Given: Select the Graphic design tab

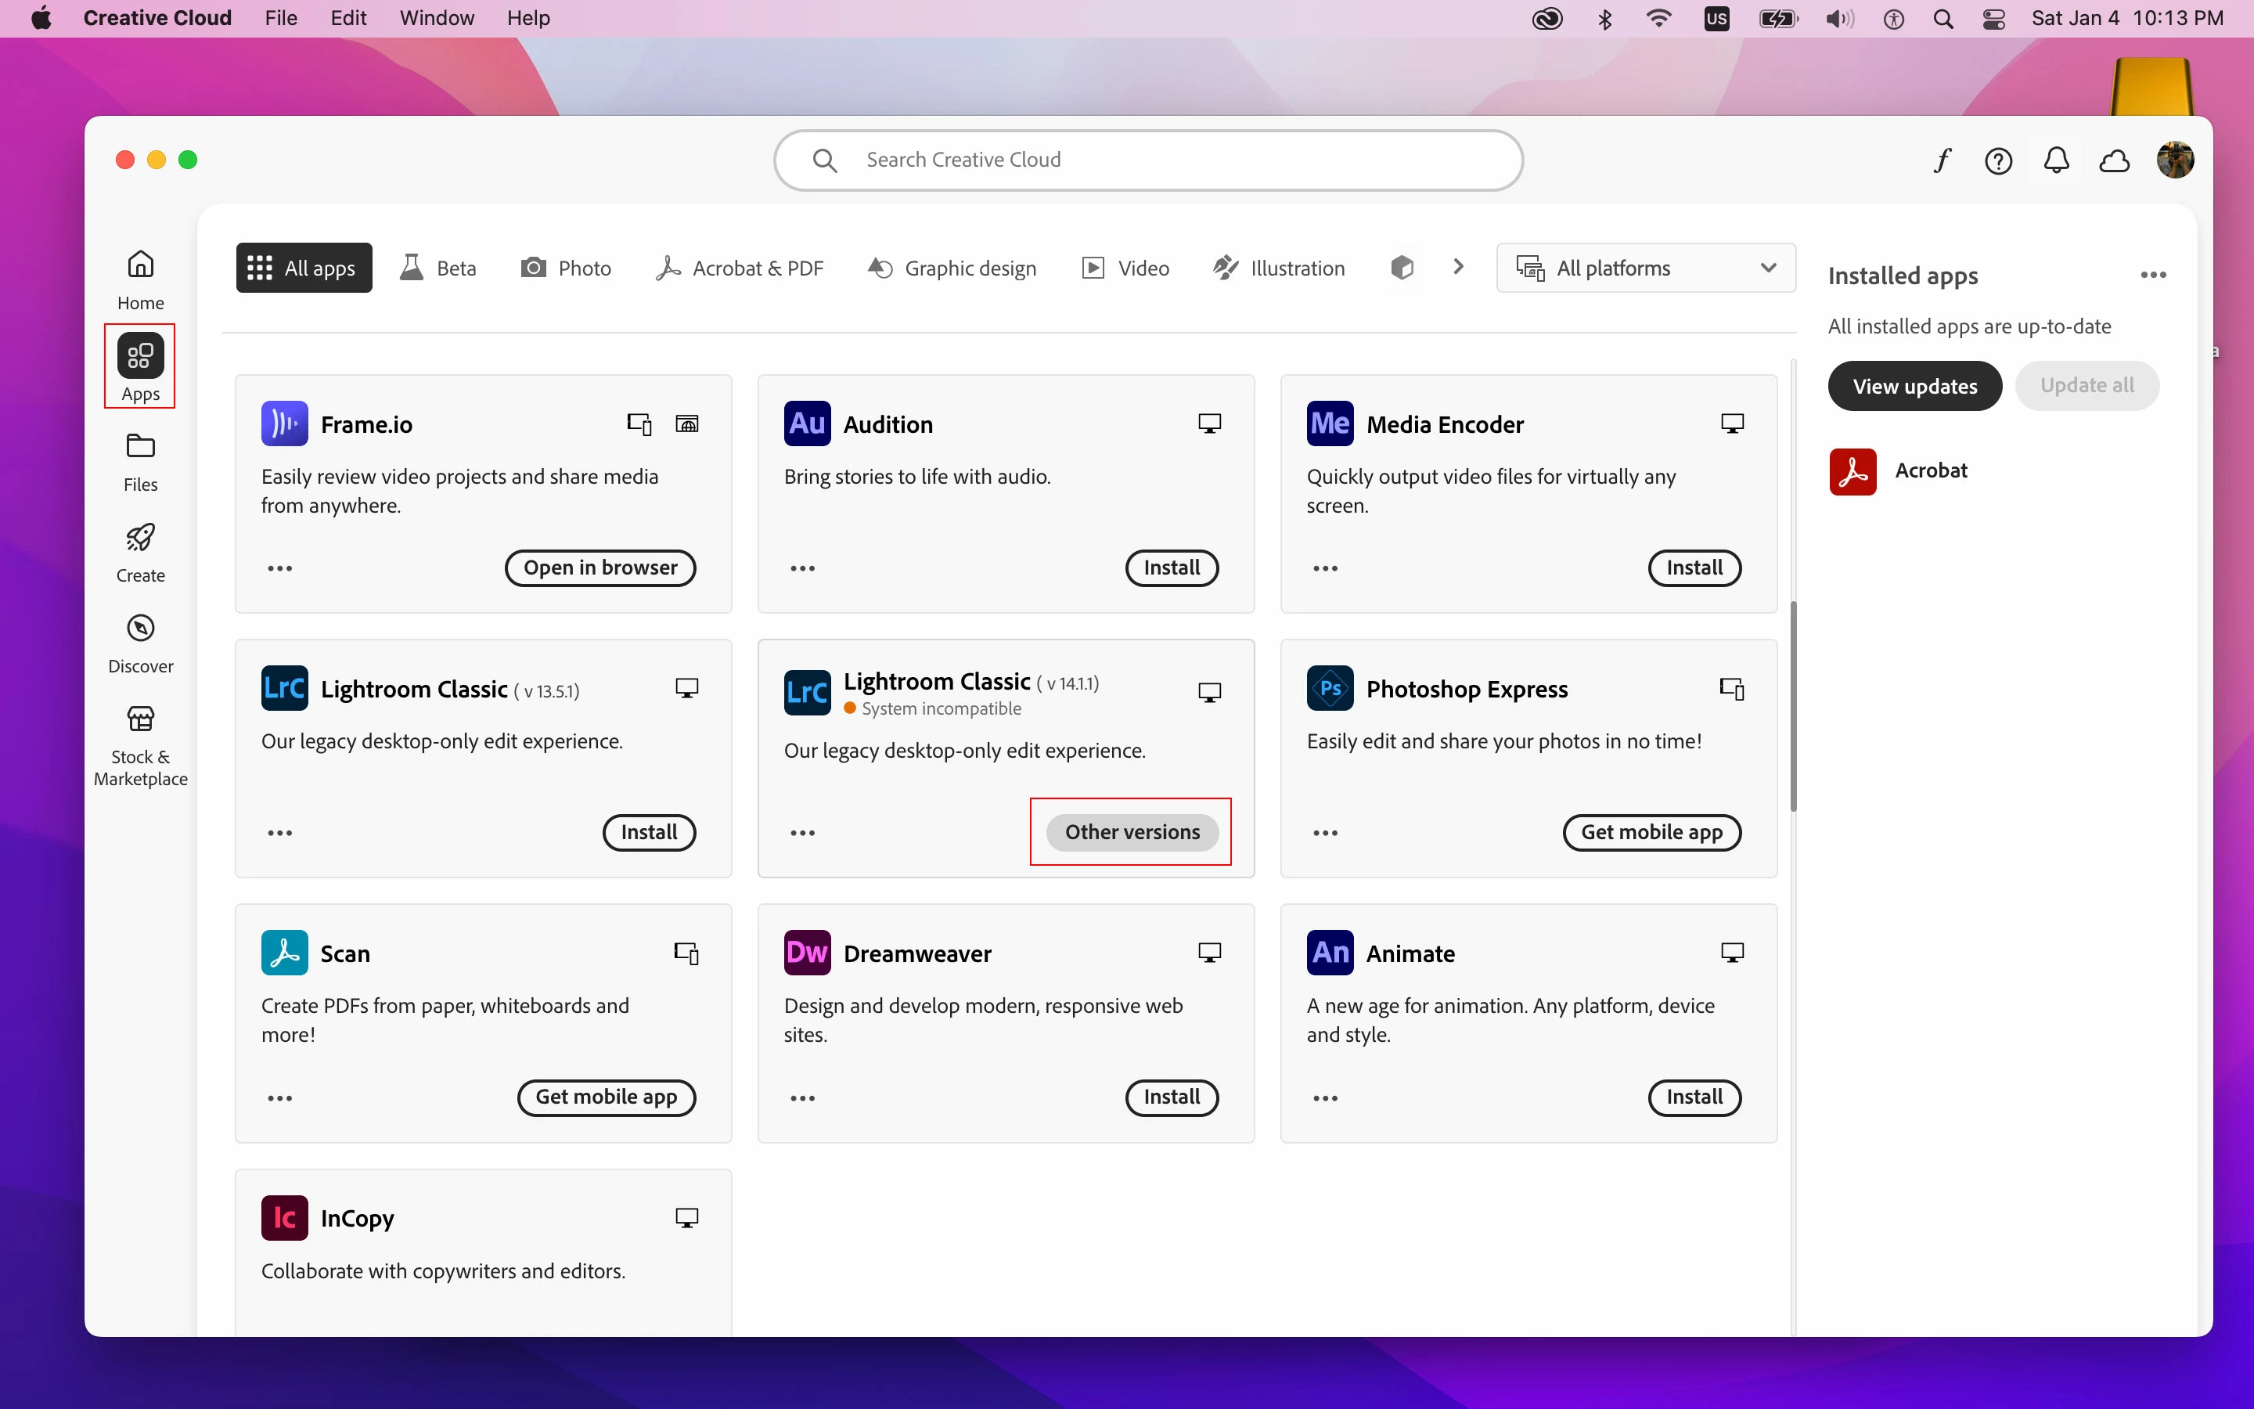Looking at the screenshot, I should (x=952, y=268).
